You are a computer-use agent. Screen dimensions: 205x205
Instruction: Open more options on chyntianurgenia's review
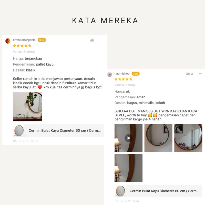[102, 40]
